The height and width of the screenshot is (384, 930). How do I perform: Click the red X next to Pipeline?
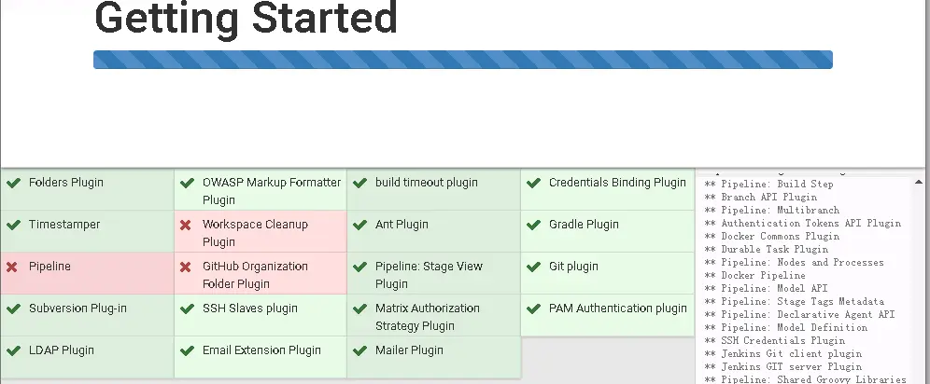tap(12, 267)
